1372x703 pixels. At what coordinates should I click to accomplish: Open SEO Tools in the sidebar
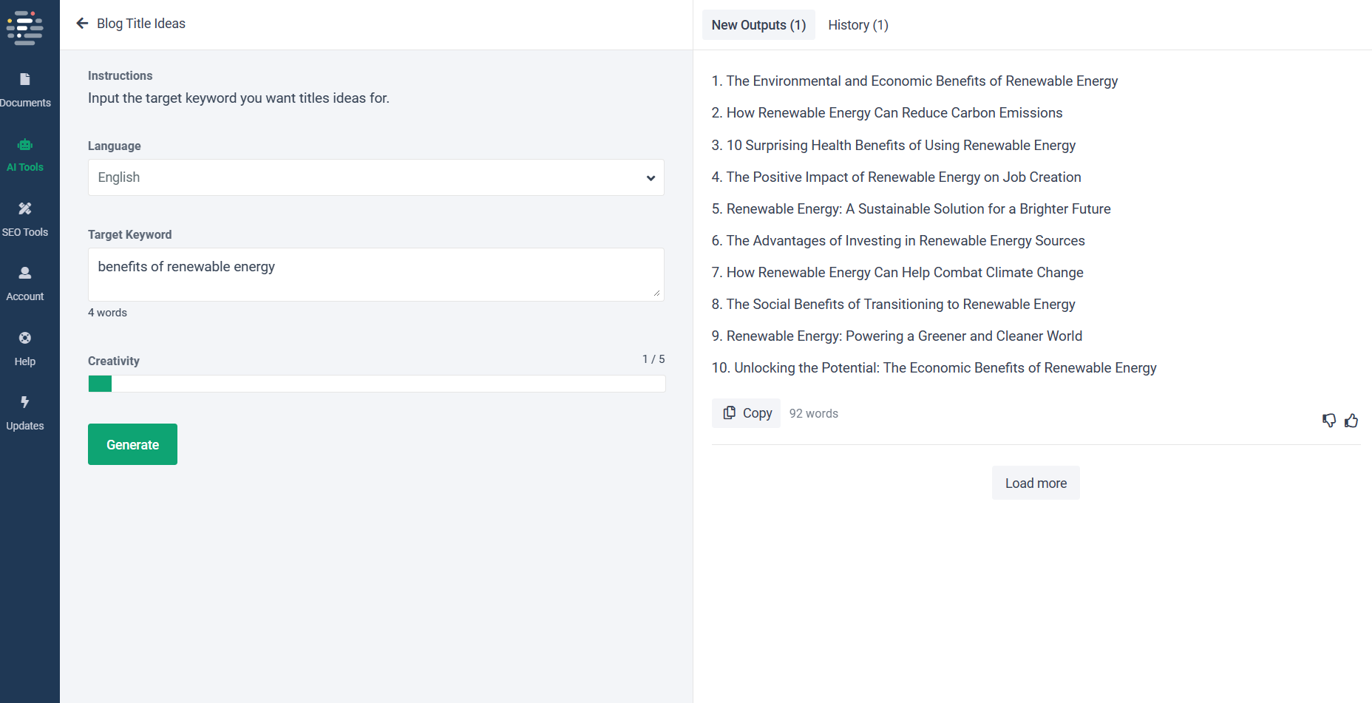tap(25, 220)
